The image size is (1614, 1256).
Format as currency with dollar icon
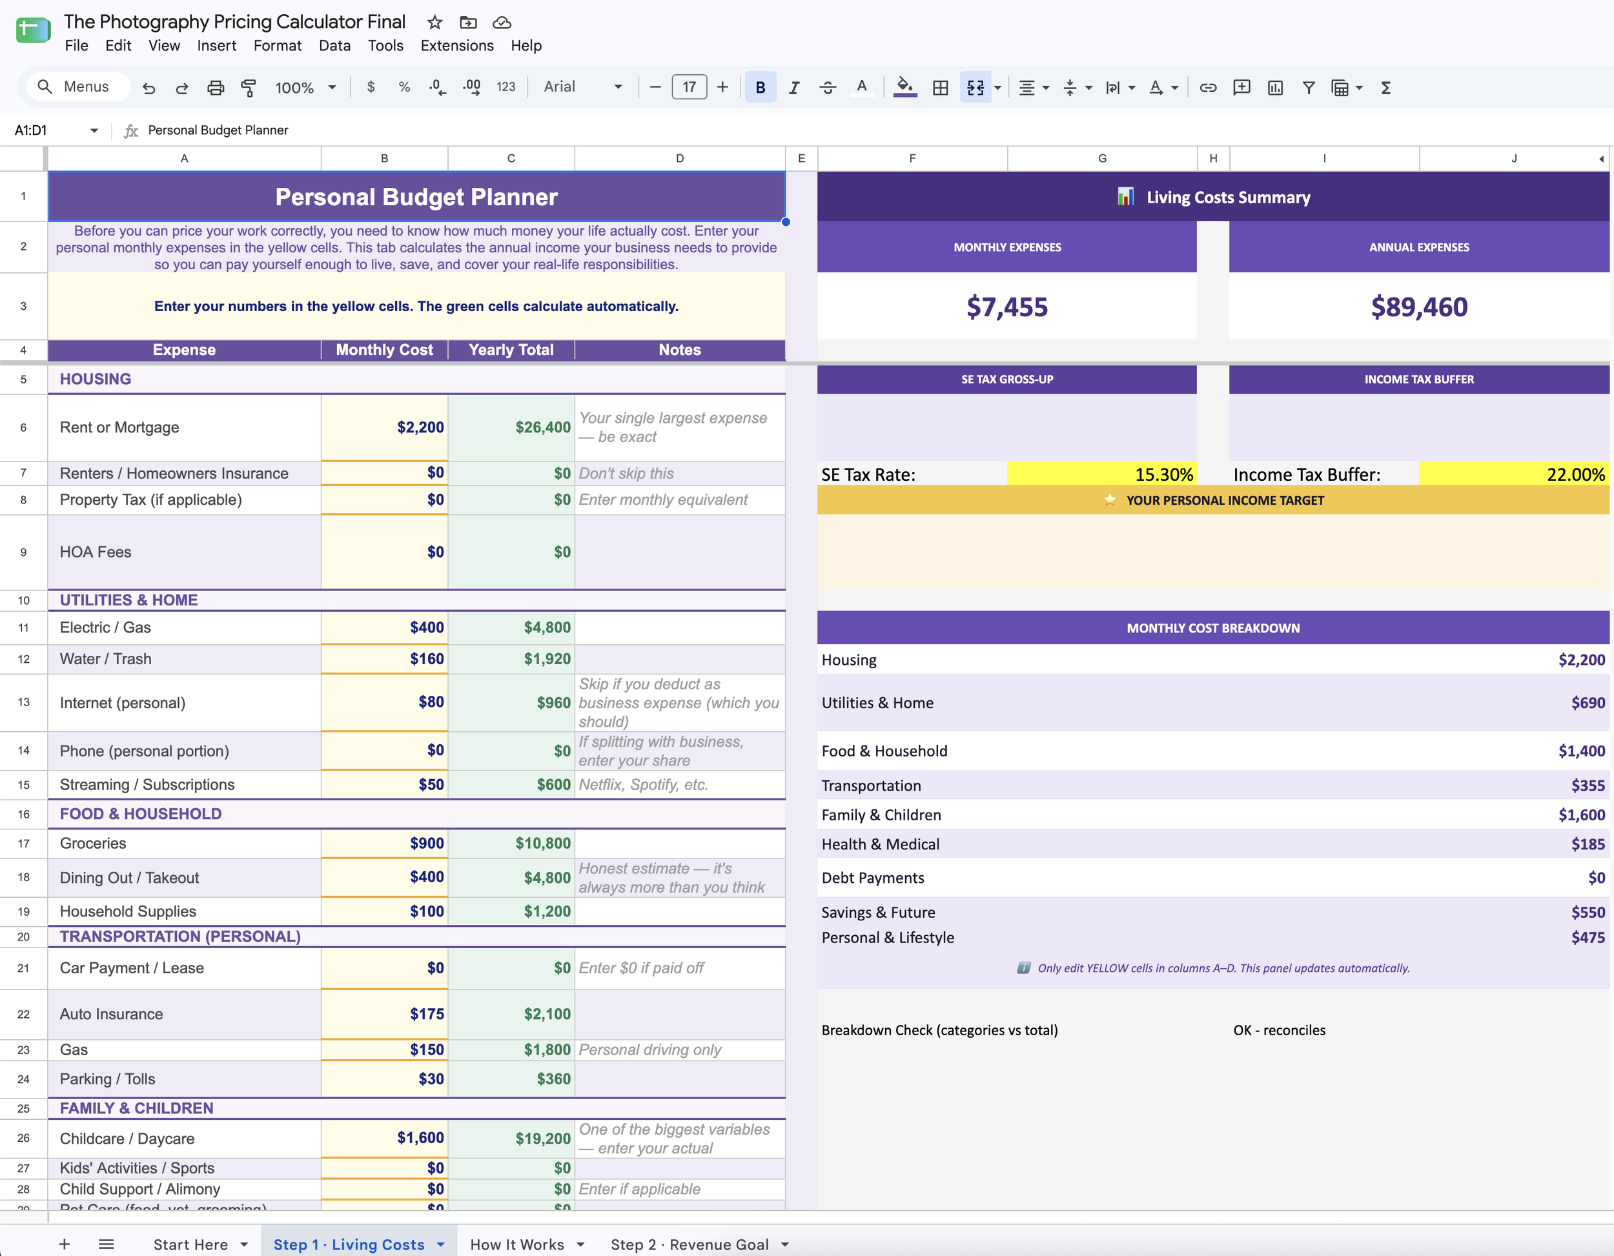pos(371,87)
